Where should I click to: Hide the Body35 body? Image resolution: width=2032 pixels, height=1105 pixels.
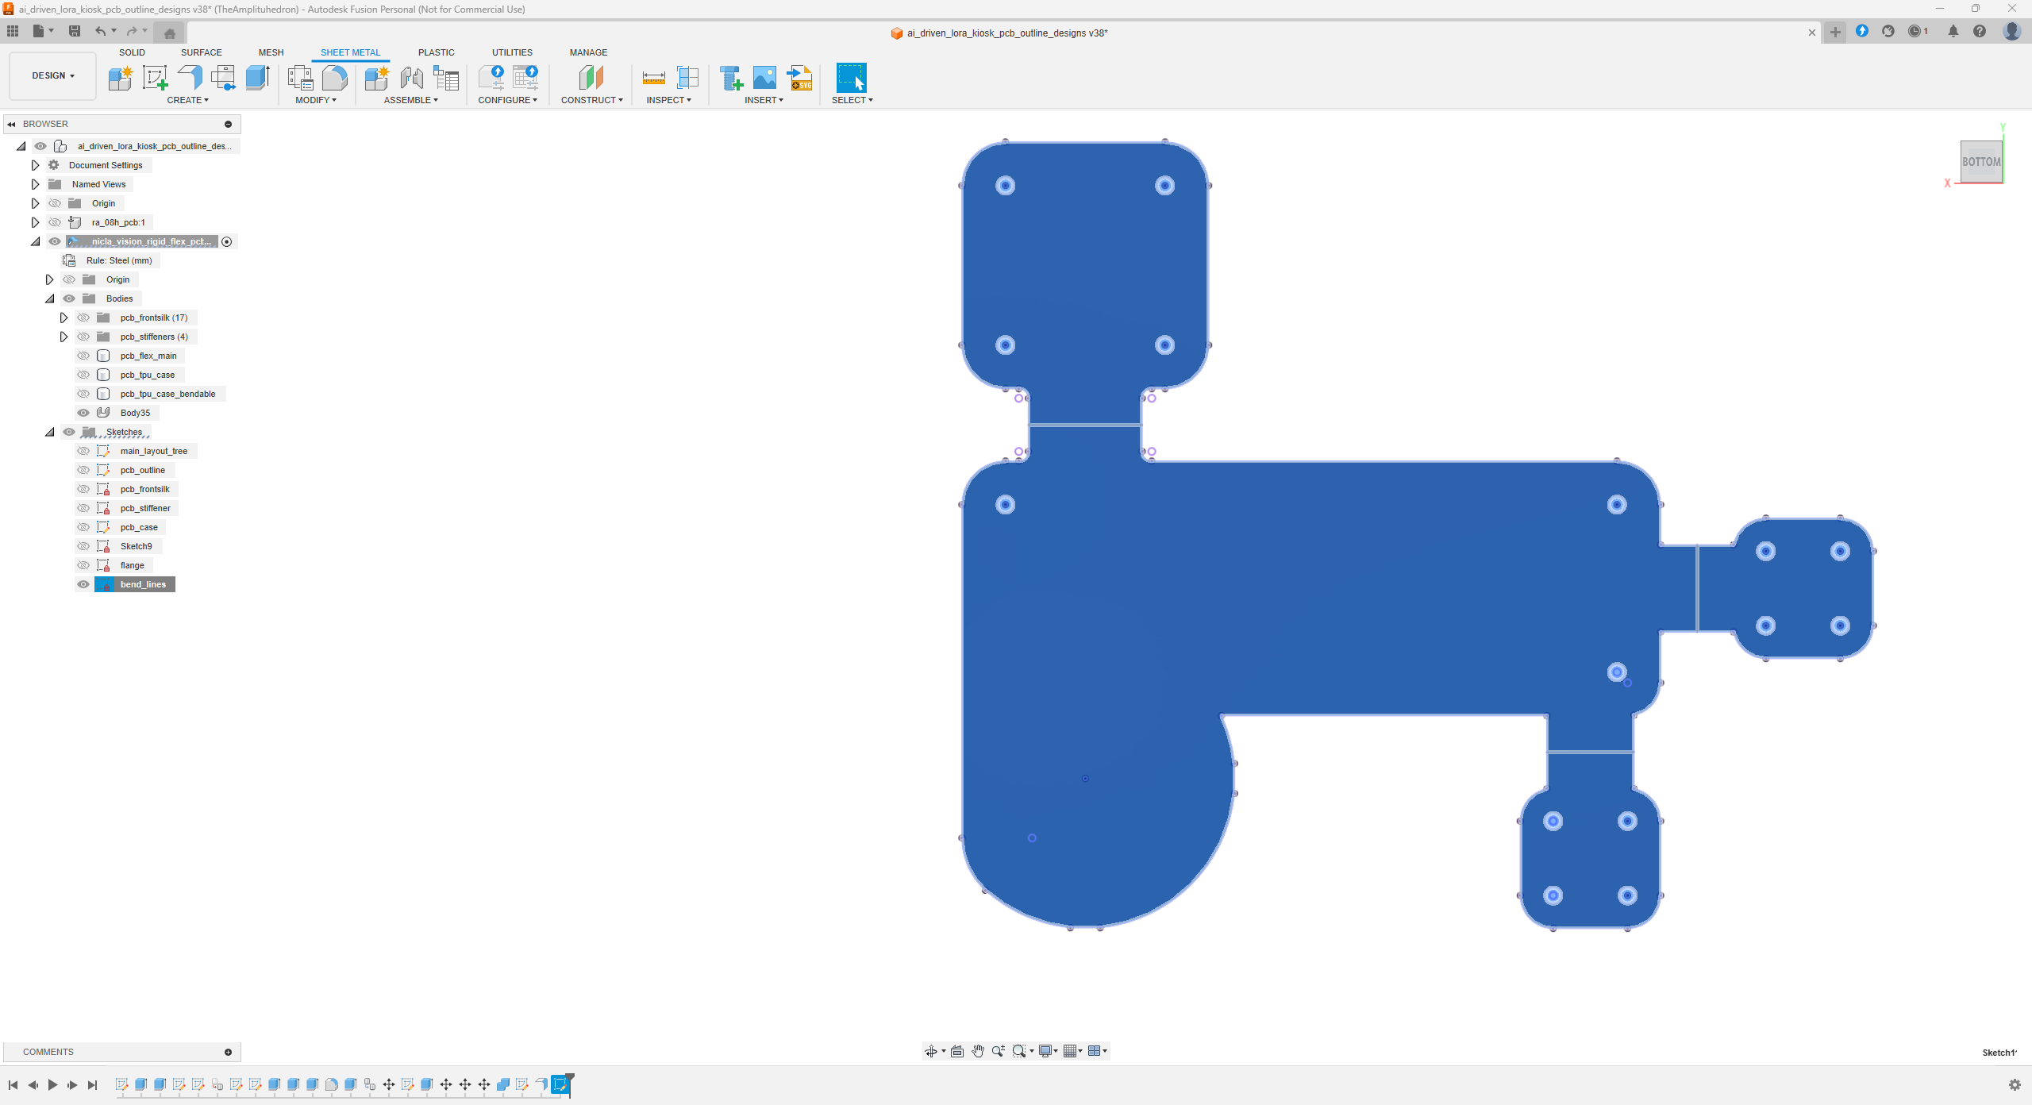click(x=83, y=413)
